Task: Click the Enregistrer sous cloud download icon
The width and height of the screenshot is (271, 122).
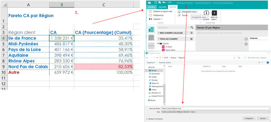Action: (179, 11)
